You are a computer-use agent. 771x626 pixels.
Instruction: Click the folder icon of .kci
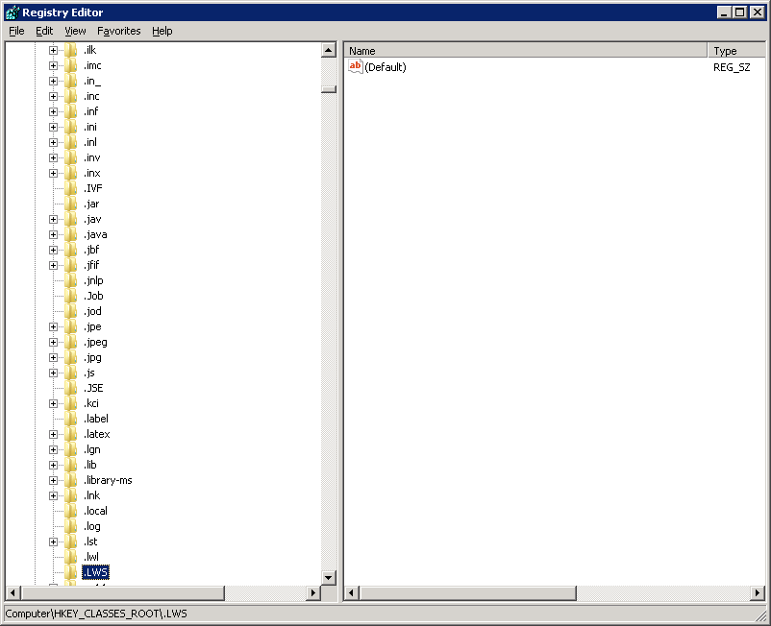(x=71, y=403)
